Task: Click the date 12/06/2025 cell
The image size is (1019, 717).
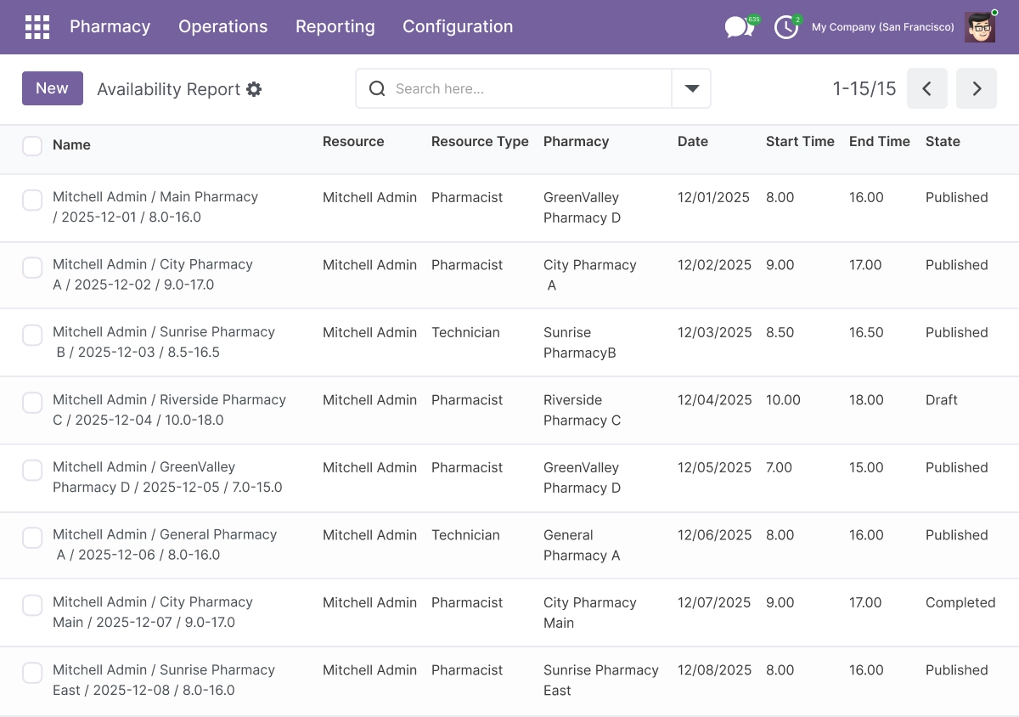Action: click(715, 535)
